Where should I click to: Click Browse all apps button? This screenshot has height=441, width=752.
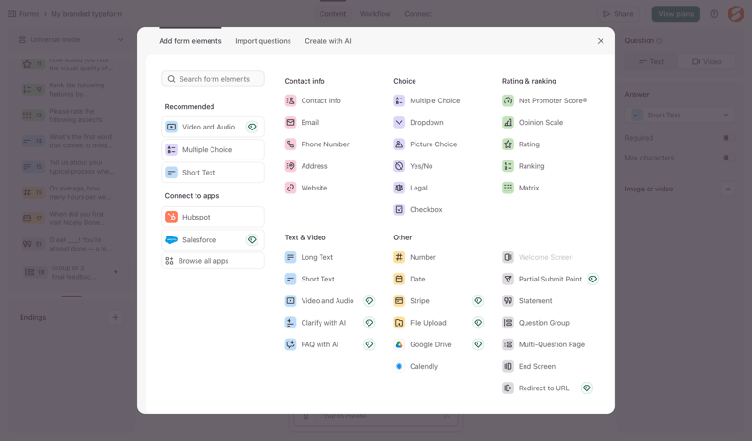tap(213, 261)
